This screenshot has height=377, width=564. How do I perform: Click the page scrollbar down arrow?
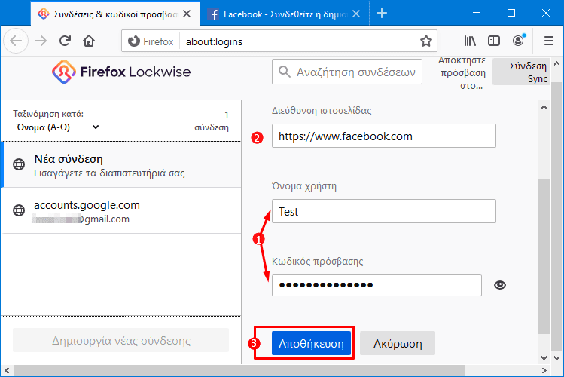[x=556, y=358]
